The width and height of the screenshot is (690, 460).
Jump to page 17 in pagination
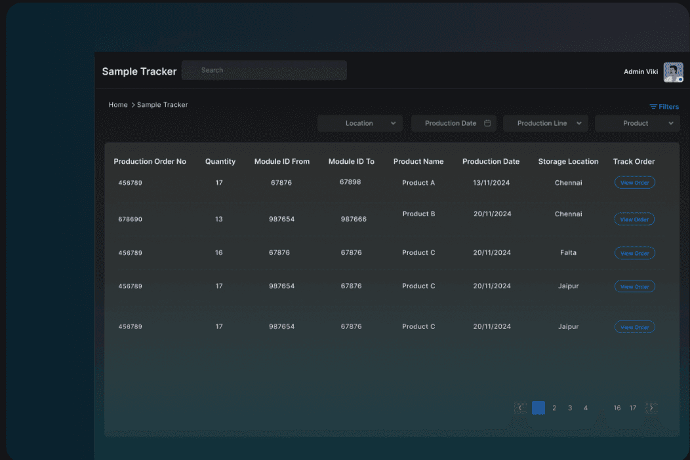[632, 408]
